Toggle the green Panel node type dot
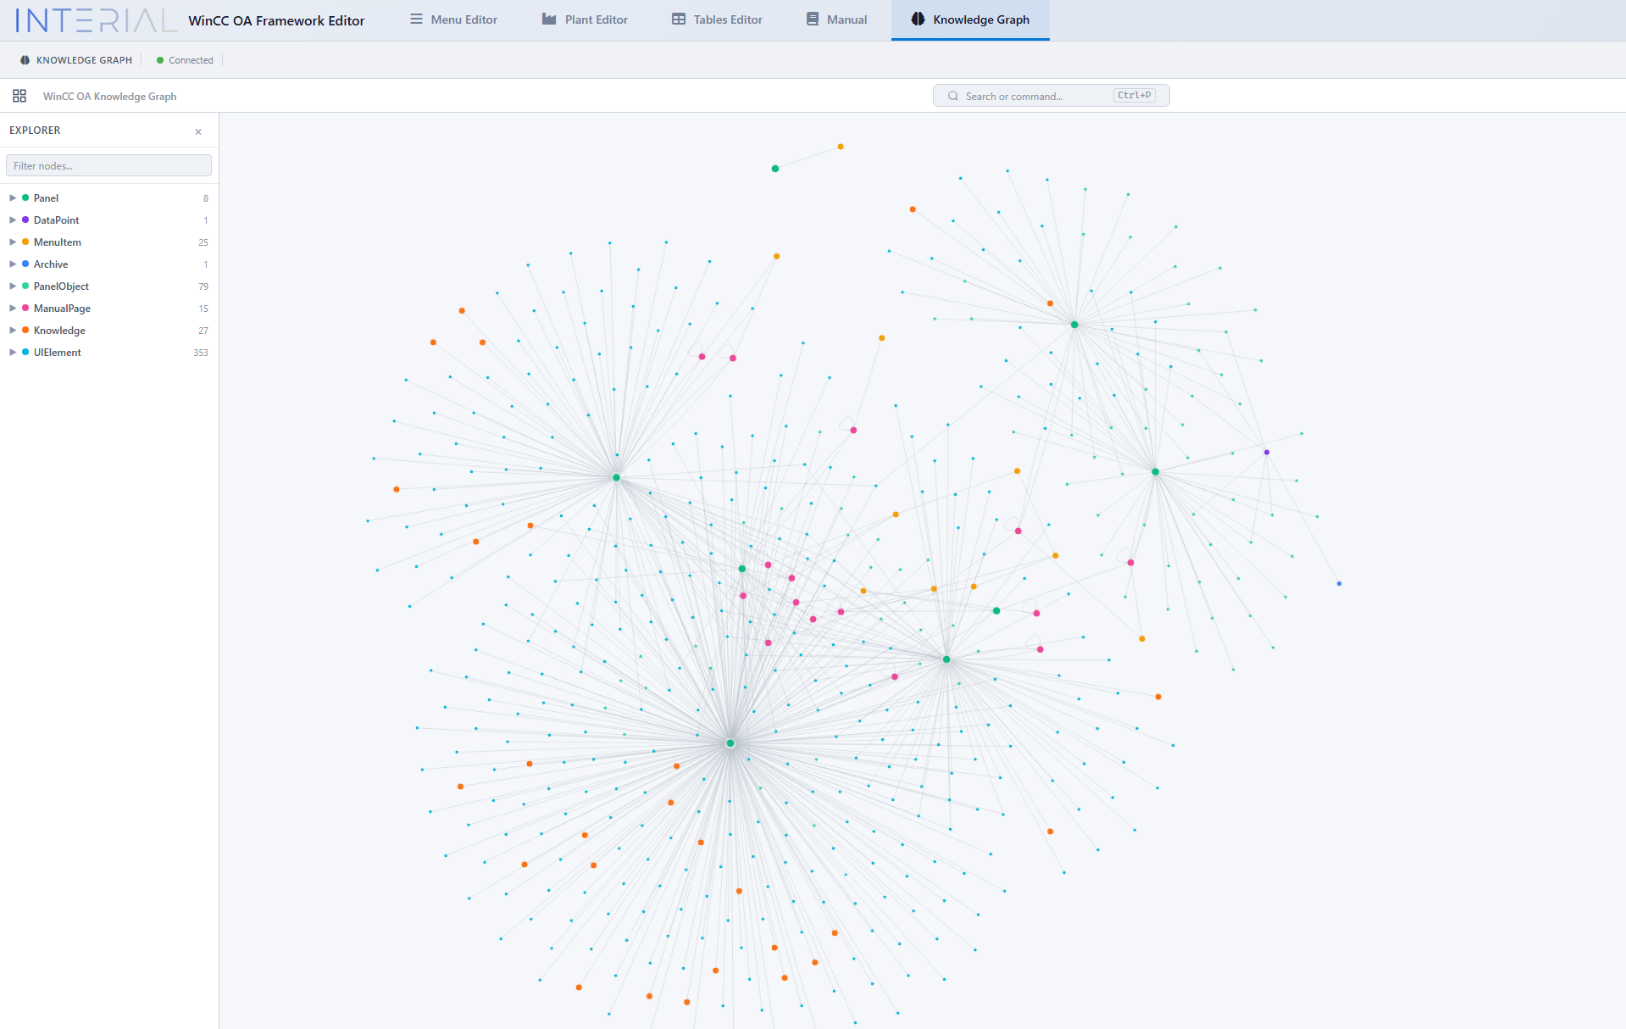 tap(25, 197)
